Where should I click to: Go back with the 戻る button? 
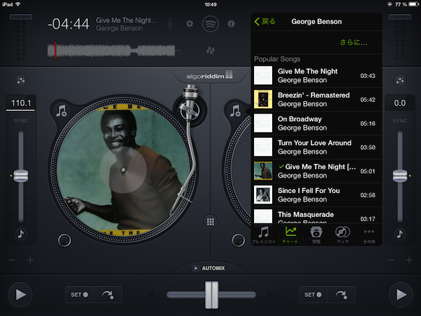tap(265, 22)
